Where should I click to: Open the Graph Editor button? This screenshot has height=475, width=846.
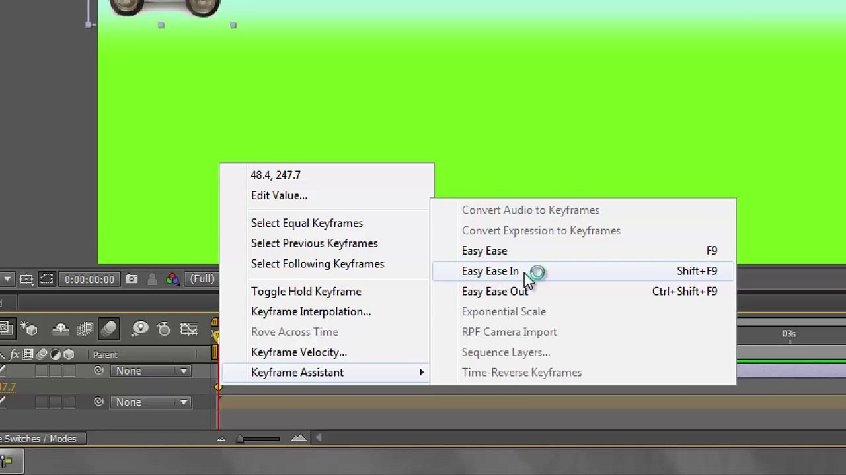click(x=189, y=329)
